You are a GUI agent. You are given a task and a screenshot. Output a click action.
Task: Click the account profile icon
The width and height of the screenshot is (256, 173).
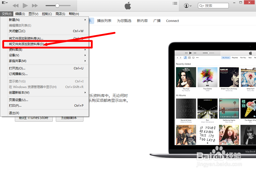(186, 5)
